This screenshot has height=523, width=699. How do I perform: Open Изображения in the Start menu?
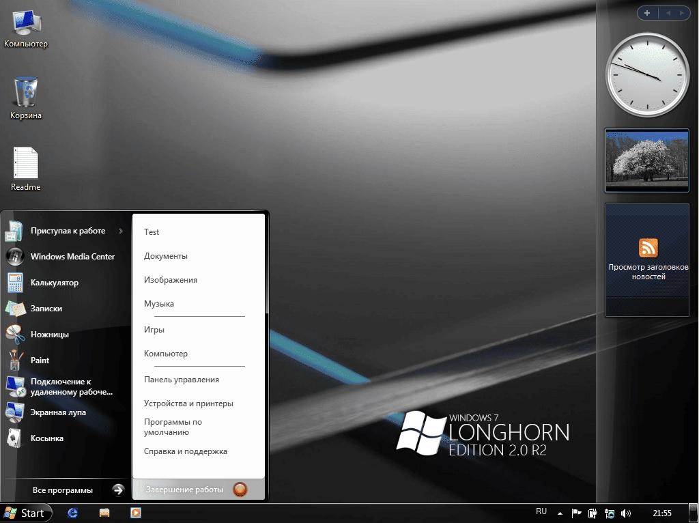pyautogui.click(x=170, y=279)
